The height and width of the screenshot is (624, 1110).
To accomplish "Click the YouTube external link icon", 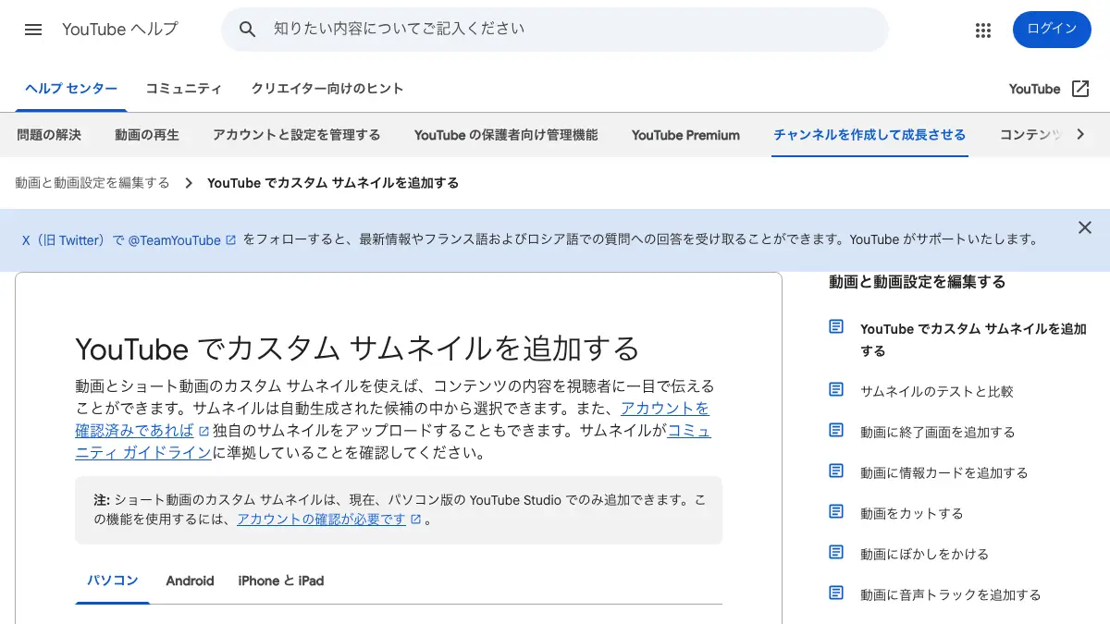I will click(1080, 89).
